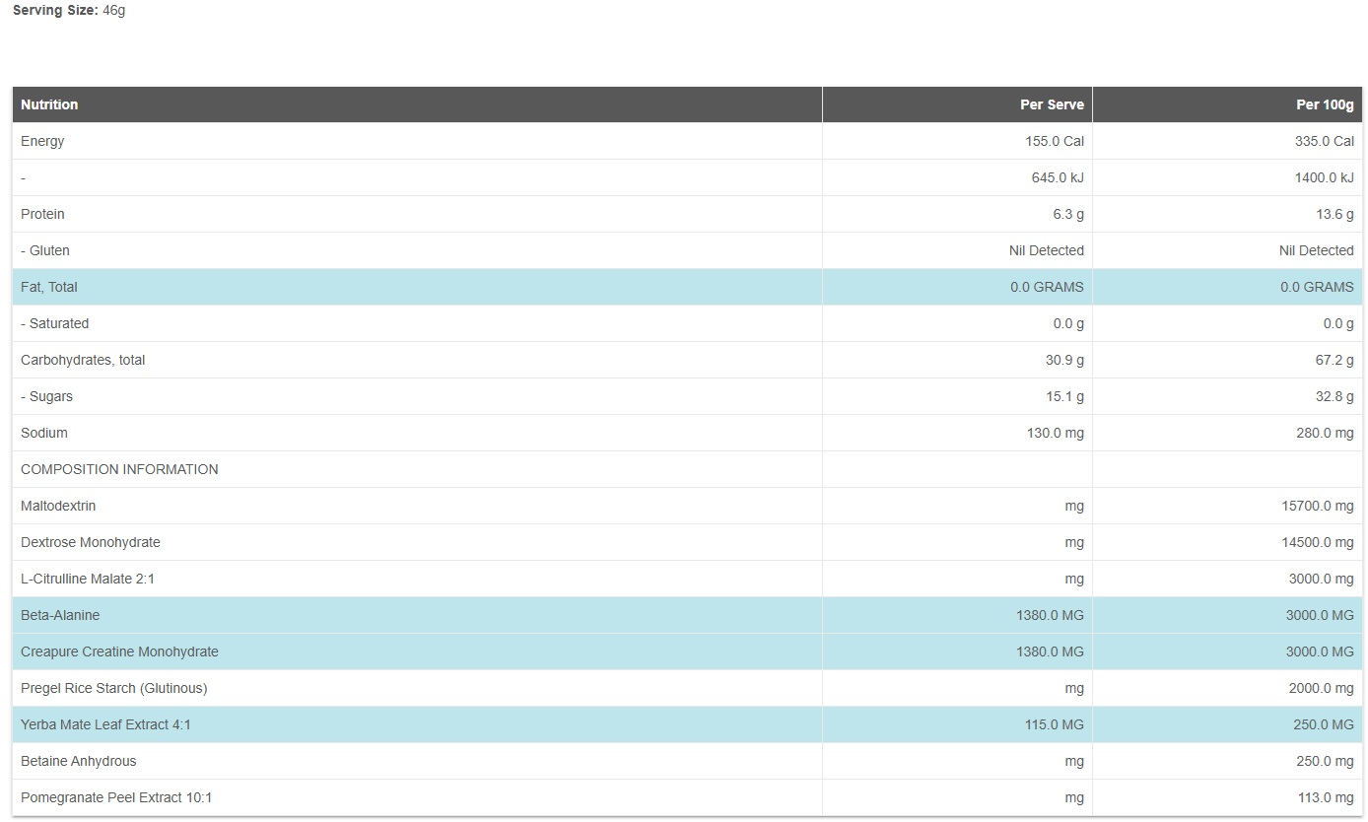The height and width of the screenshot is (822, 1368).
Task: Select the Yerba Mate Leaf Extract row
Action: point(105,724)
